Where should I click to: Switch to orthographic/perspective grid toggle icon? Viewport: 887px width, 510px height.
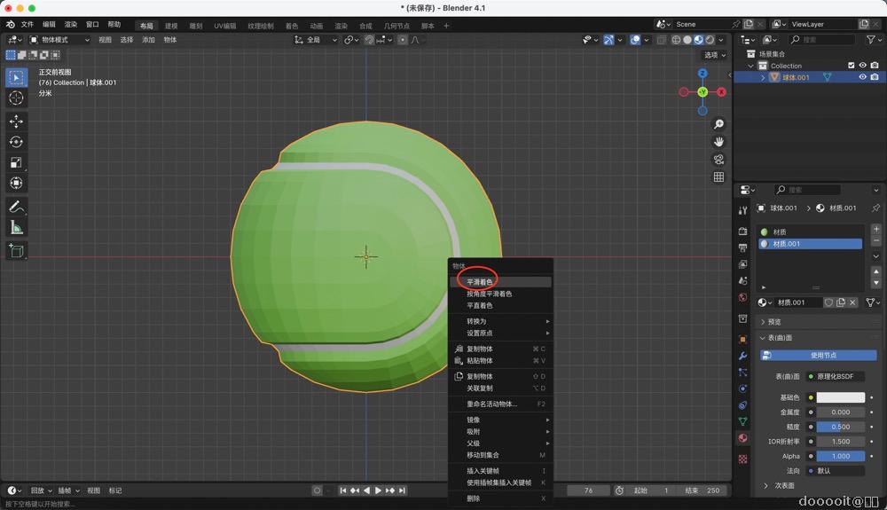click(x=718, y=177)
